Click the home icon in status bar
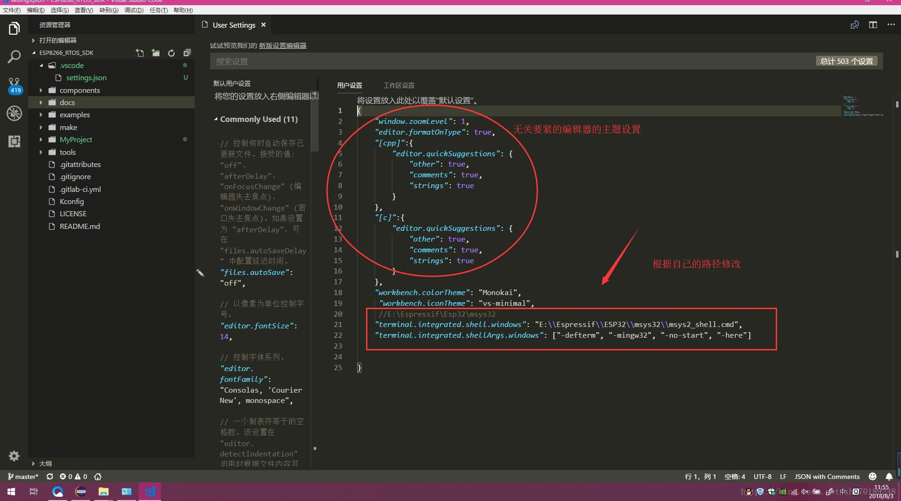Viewport: 901px width, 501px height. click(98, 476)
